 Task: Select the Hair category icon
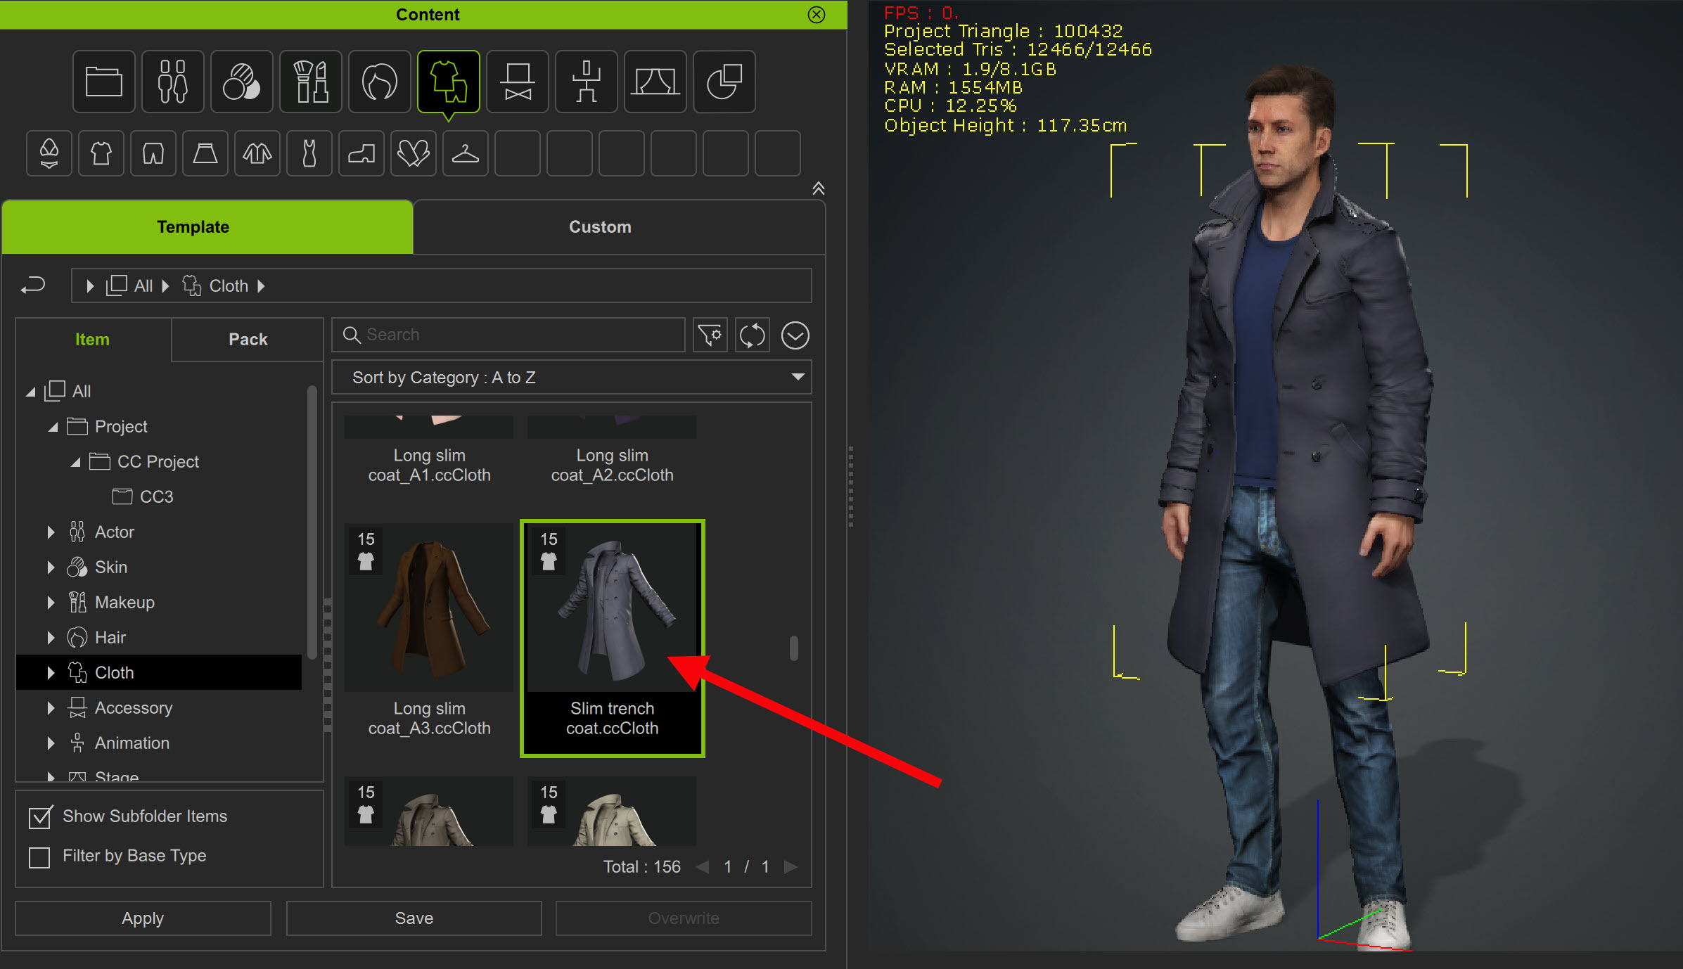[x=379, y=82]
